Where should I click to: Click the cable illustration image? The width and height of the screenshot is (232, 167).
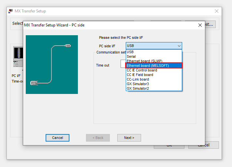pyautogui.click(x=52, y=65)
